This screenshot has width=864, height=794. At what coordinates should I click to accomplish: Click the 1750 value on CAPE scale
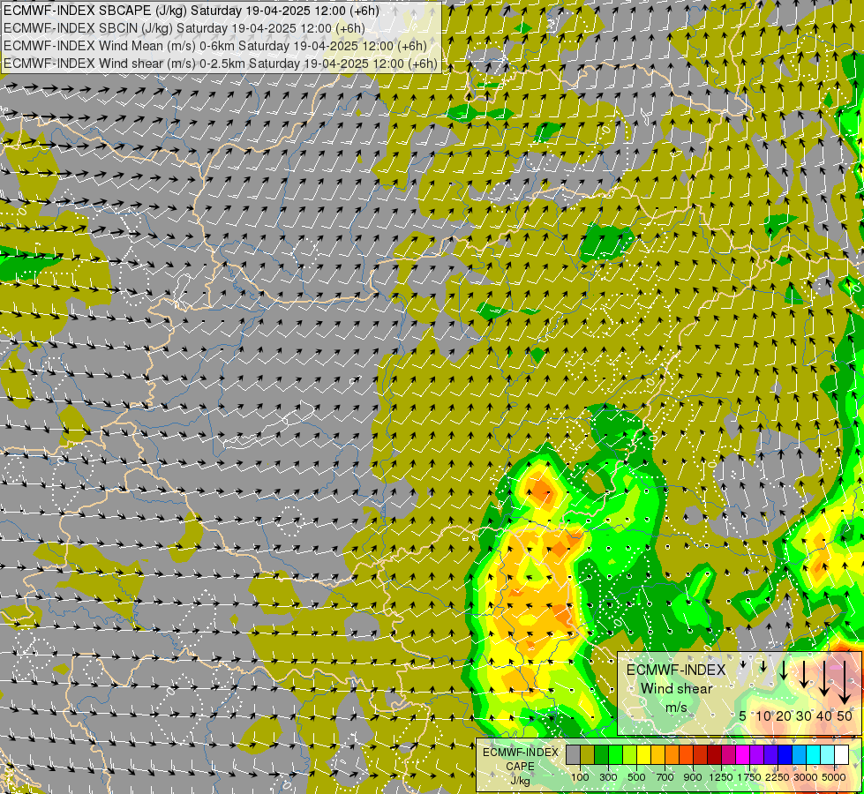pyautogui.click(x=749, y=777)
